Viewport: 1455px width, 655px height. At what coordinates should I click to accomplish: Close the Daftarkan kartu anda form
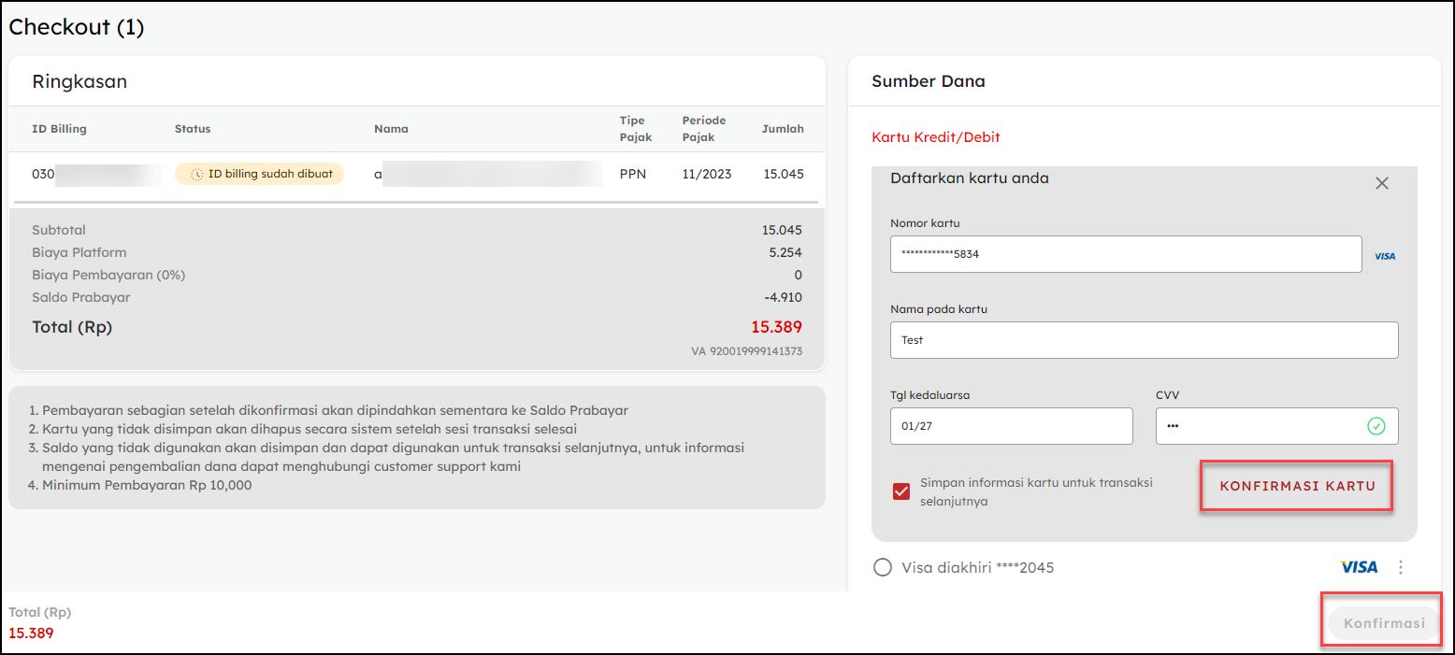tap(1381, 183)
